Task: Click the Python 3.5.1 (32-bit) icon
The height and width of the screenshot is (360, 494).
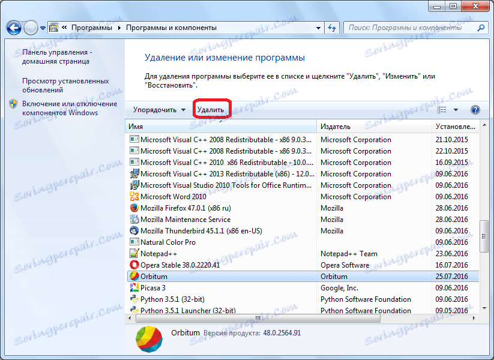Action: tap(134, 299)
